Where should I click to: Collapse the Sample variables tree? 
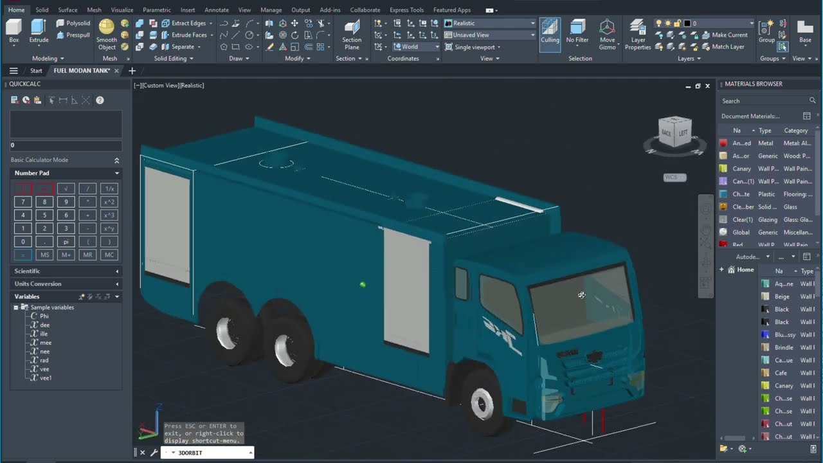16,307
